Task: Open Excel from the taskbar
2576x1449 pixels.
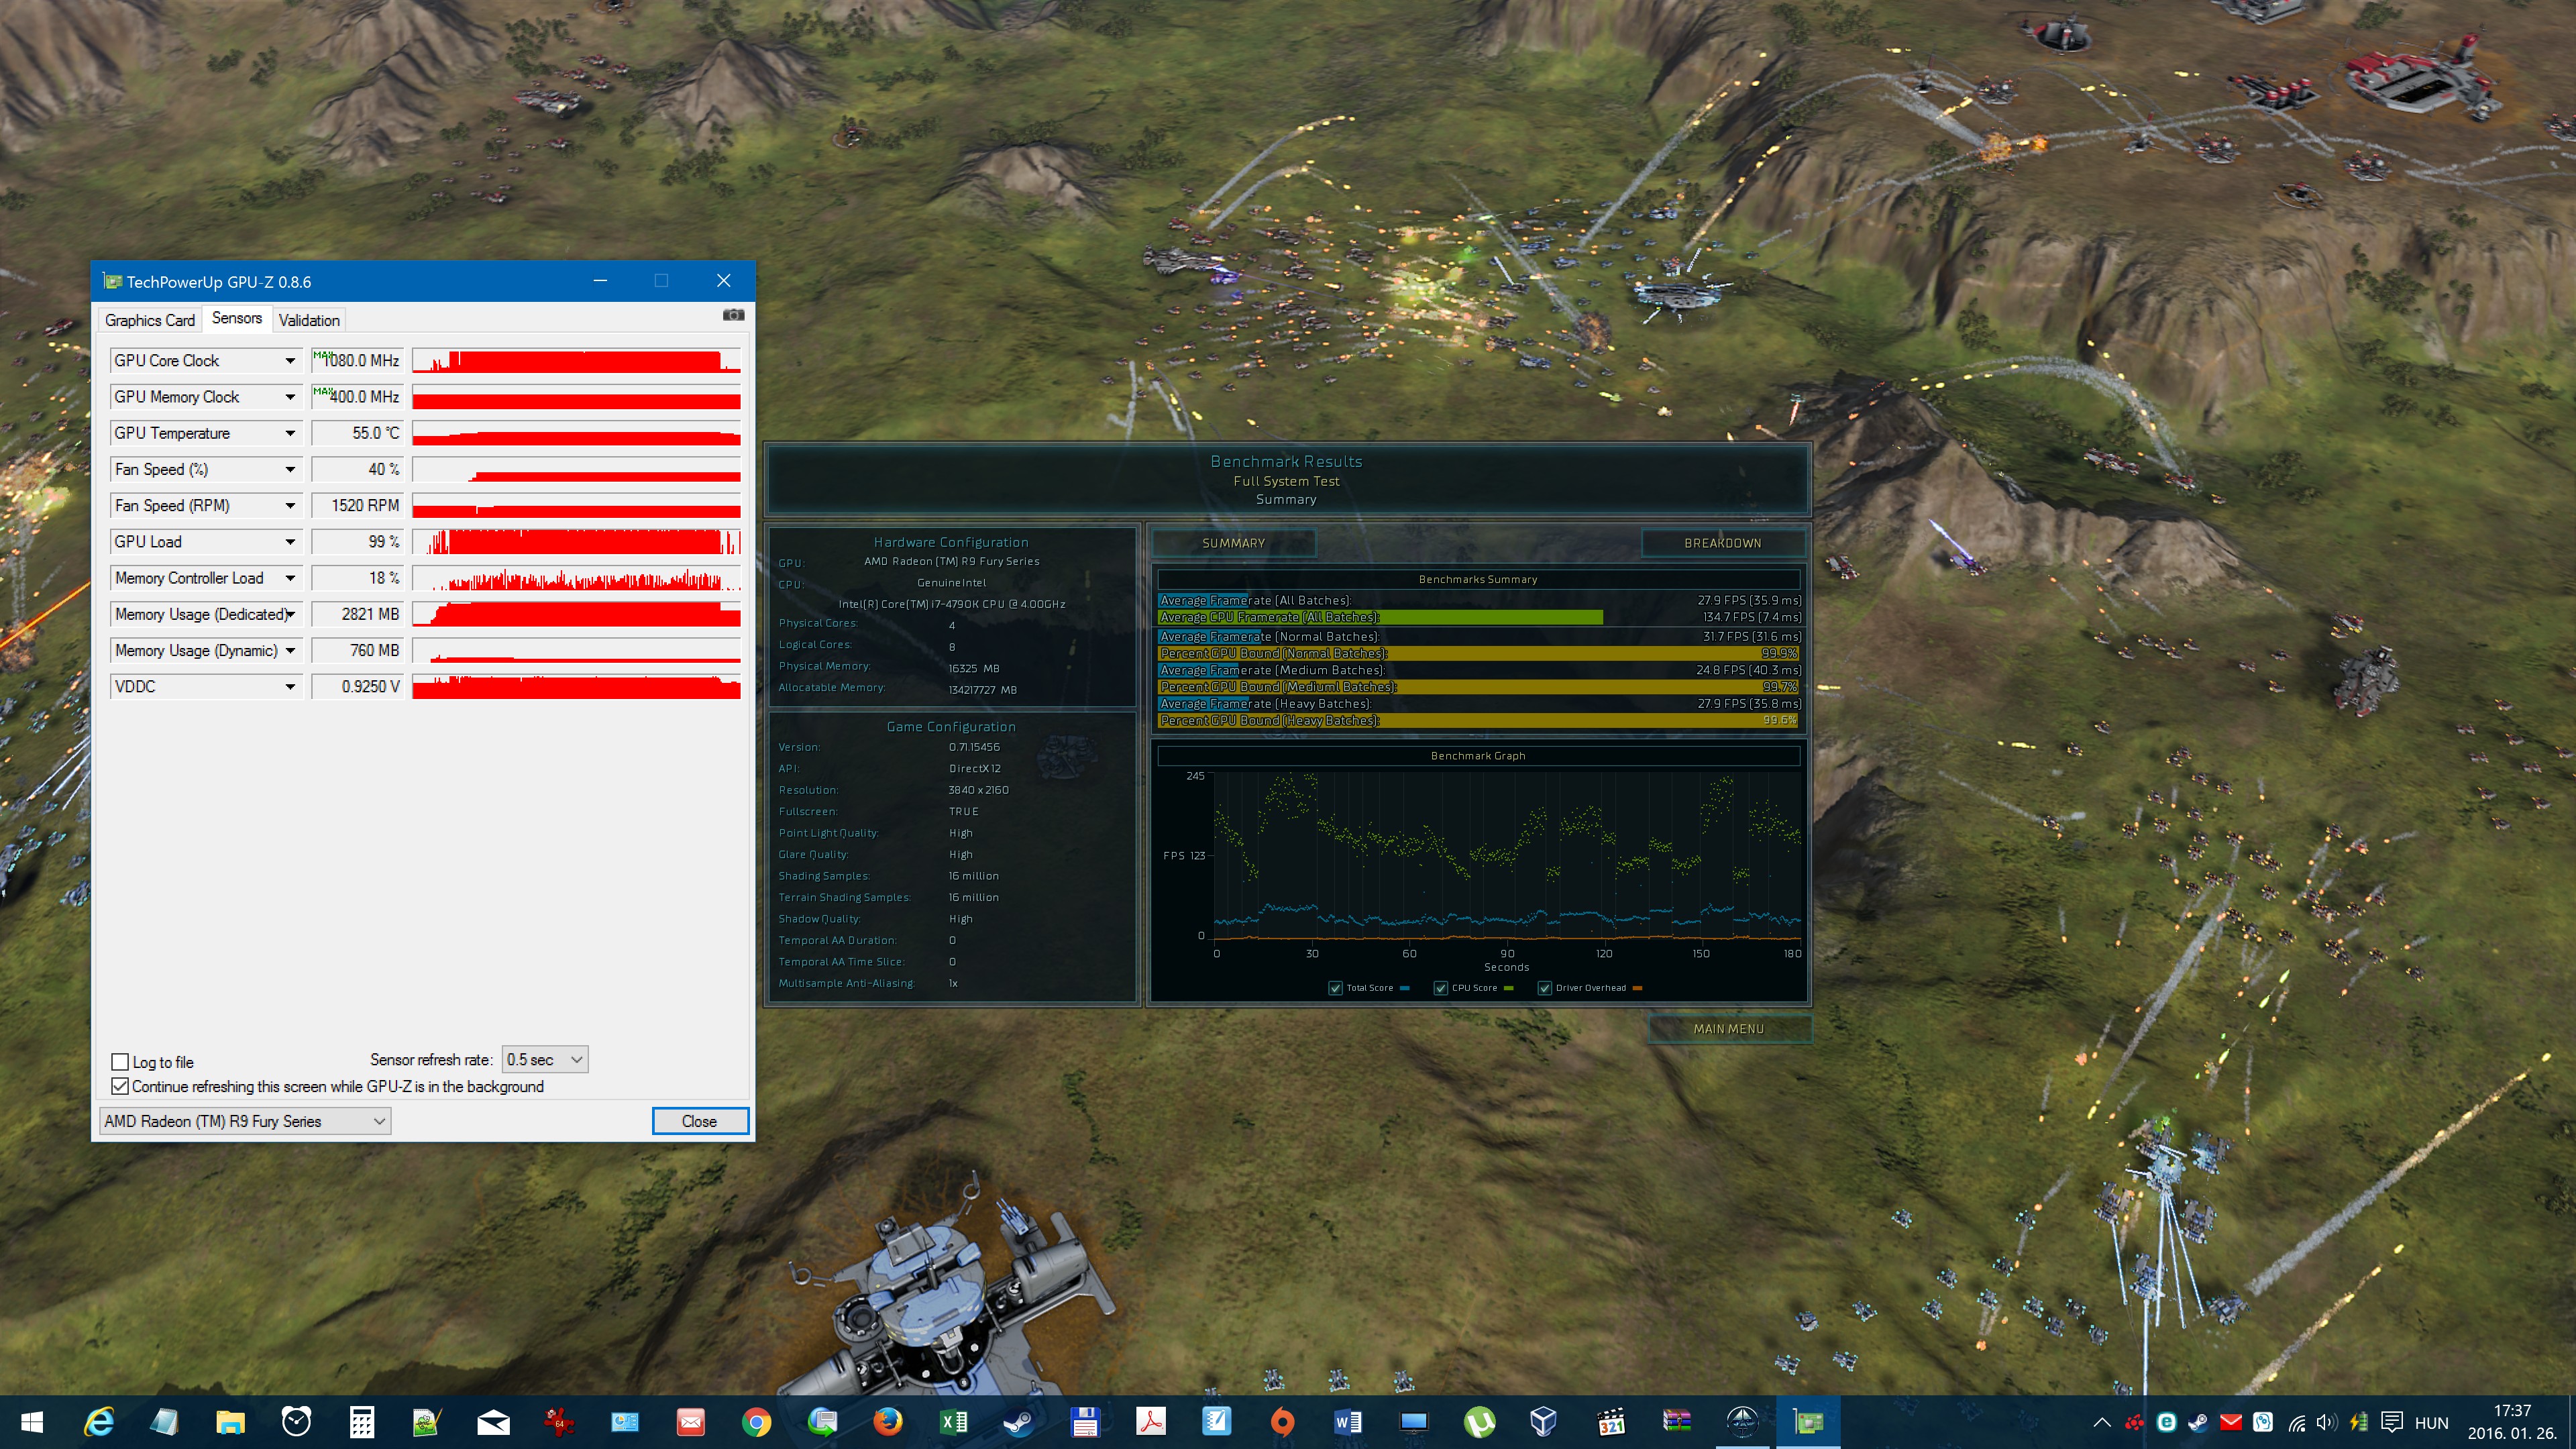Action: (953, 1422)
